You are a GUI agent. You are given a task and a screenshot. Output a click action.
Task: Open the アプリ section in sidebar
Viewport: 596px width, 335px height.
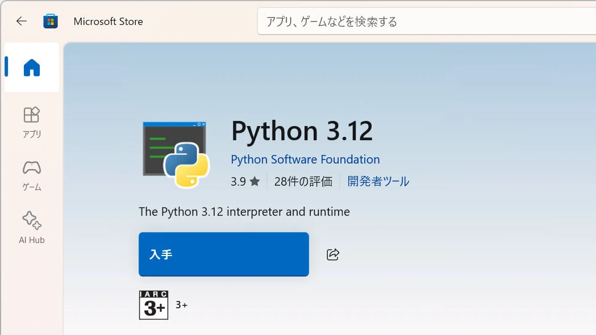click(32, 122)
